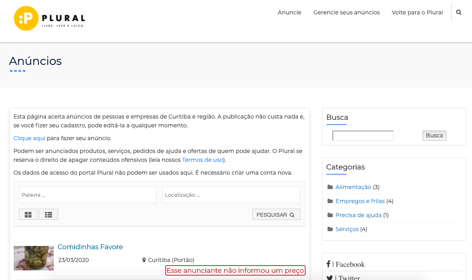Screen dimensions: 472x280
Task: Open the Precisa de ajuda category
Action: 358,216
